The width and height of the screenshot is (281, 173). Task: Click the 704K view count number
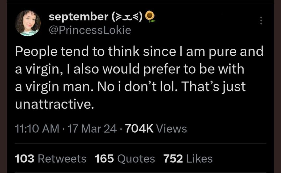(x=139, y=129)
